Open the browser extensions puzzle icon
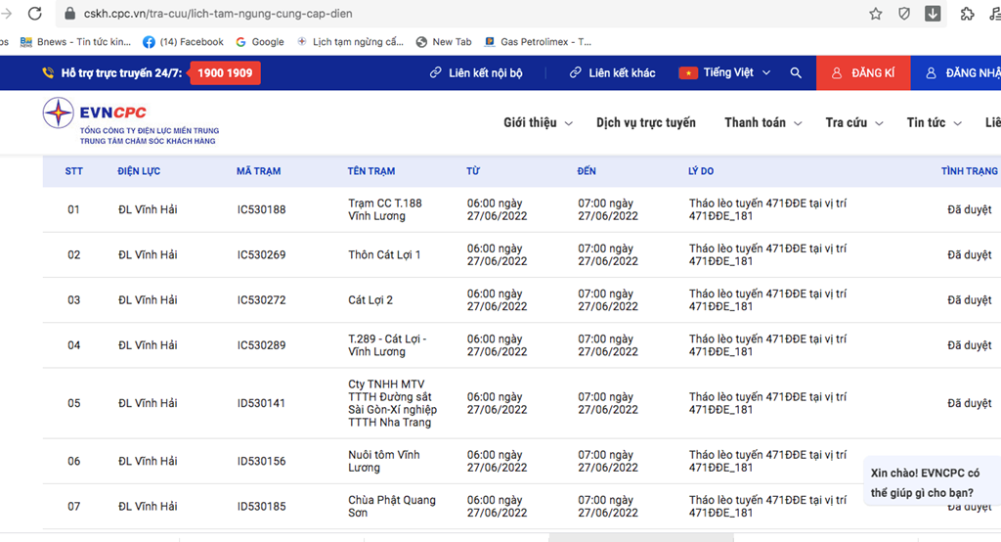This screenshot has height=542, width=1001. point(967,14)
